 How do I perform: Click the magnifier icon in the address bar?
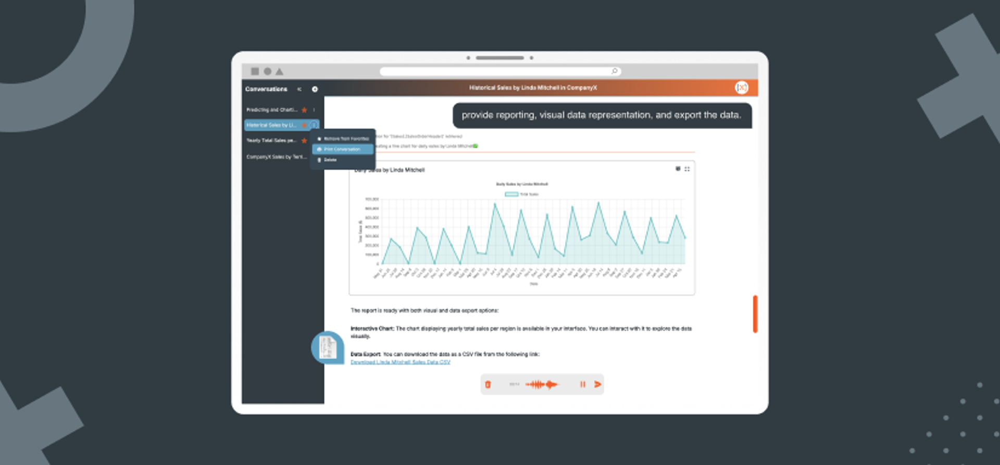click(x=615, y=71)
